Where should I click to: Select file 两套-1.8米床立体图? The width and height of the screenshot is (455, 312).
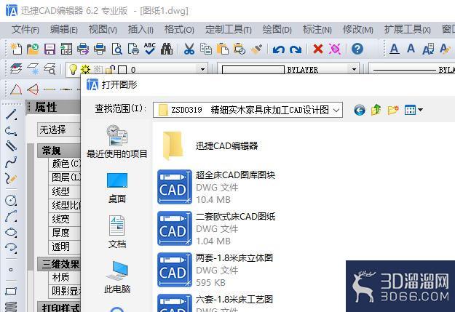click(x=215, y=270)
